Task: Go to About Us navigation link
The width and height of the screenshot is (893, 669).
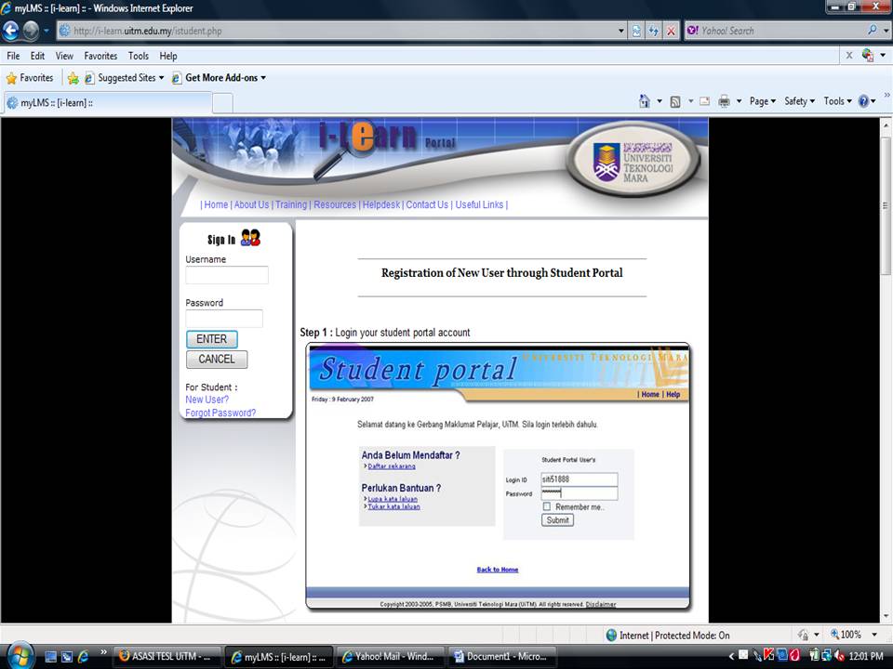Action: point(251,204)
